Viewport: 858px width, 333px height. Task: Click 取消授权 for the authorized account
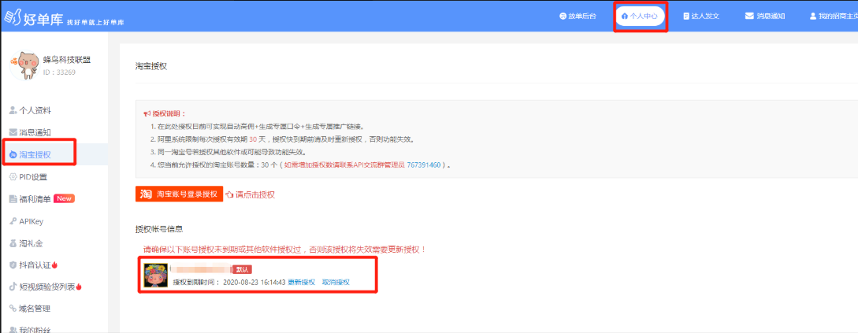click(336, 282)
